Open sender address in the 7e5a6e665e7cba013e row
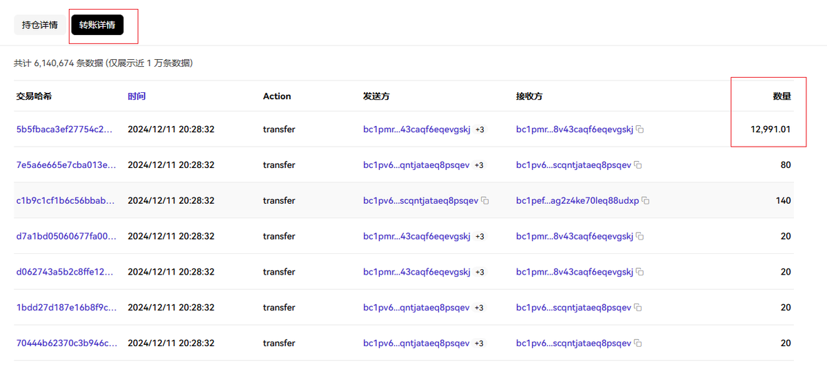The width and height of the screenshot is (827, 371). pyautogui.click(x=416, y=165)
